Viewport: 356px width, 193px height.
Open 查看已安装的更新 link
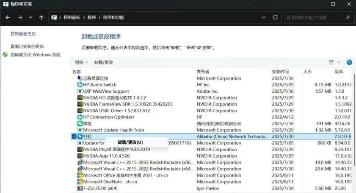point(27,46)
